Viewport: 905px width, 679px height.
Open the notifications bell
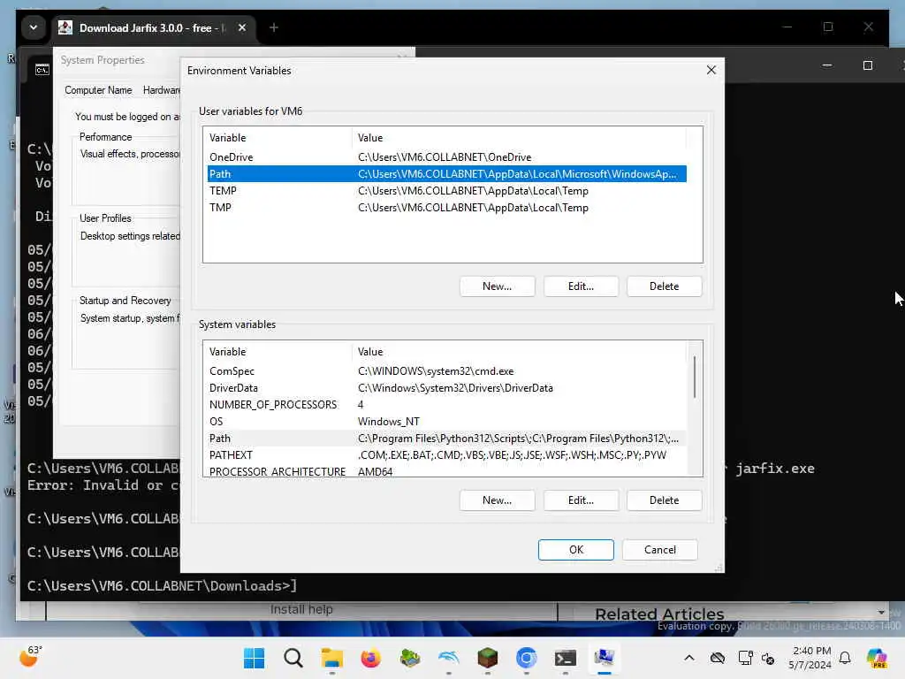[845, 658]
